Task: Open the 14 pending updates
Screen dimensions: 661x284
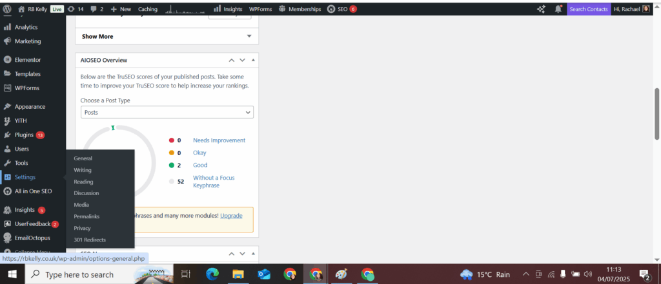Action: point(76,9)
